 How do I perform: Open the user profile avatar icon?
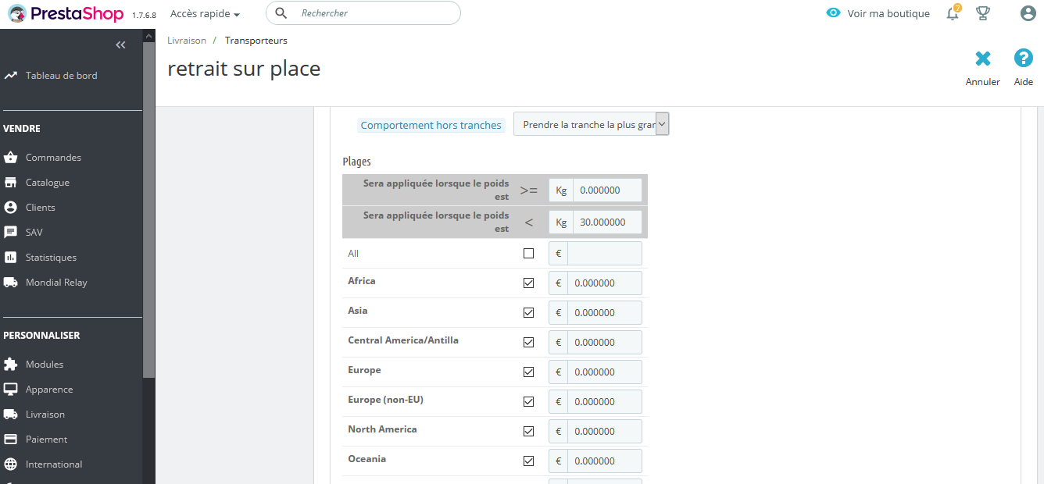(1028, 13)
